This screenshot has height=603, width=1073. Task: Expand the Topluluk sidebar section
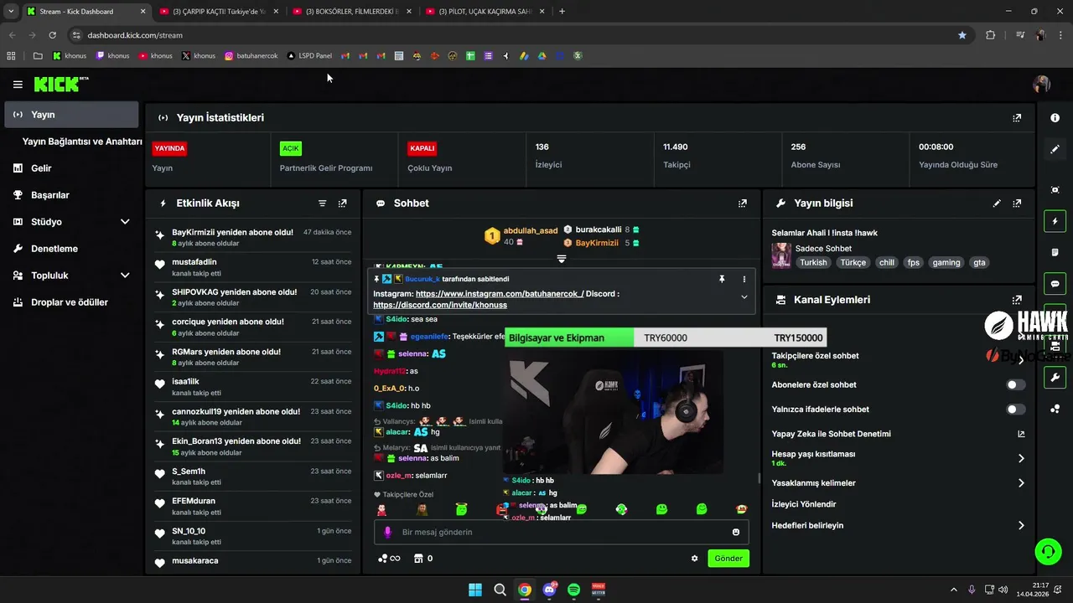point(125,276)
